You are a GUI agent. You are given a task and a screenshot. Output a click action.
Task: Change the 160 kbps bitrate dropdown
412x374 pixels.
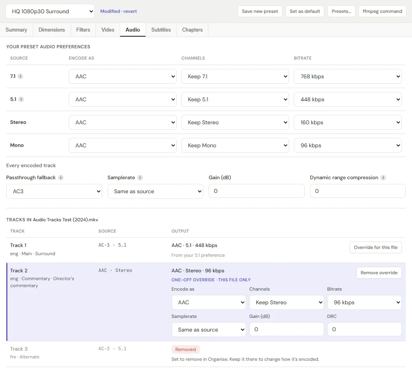348,122
